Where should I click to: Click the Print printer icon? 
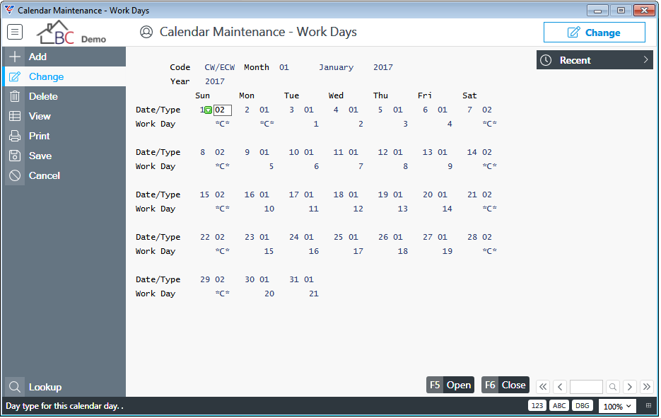pyautogui.click(x=15, y=136)
